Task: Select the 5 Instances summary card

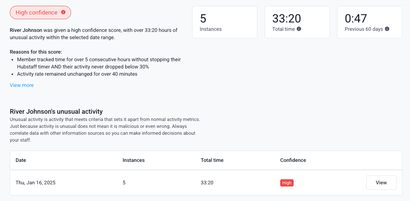Action: click(225, 22)
